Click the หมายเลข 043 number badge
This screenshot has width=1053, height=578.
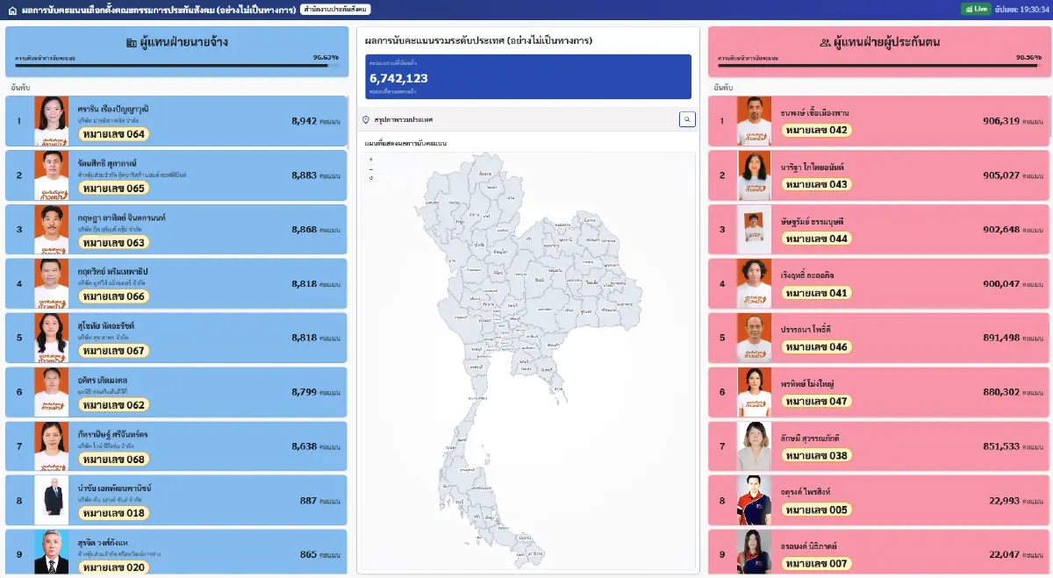point(816,185)
